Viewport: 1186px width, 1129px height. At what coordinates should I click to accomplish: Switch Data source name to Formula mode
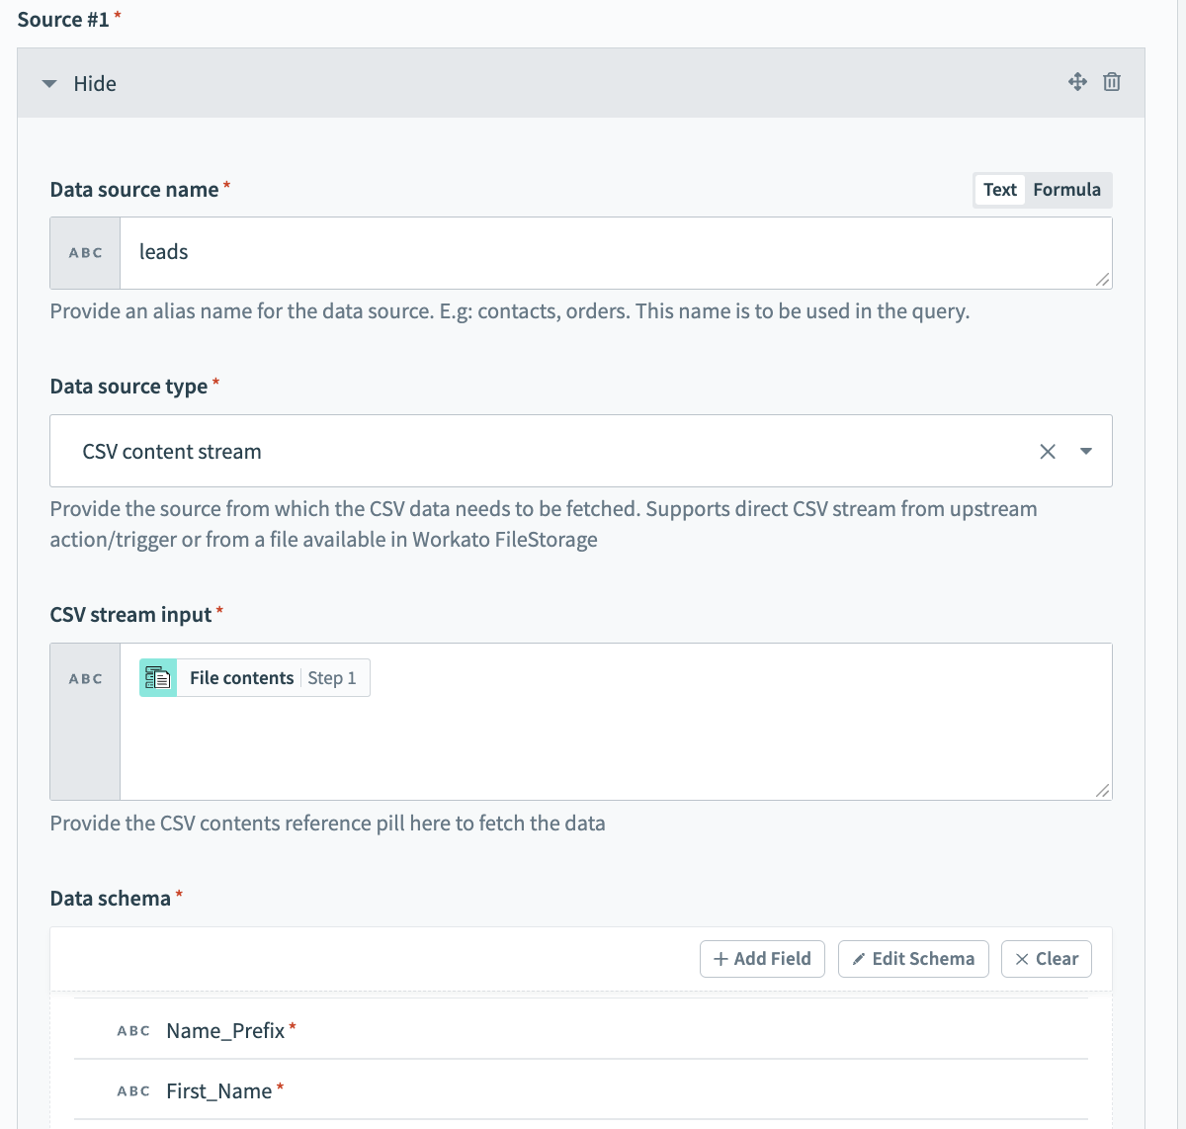pyautogui.click(x=1066, y=190)
